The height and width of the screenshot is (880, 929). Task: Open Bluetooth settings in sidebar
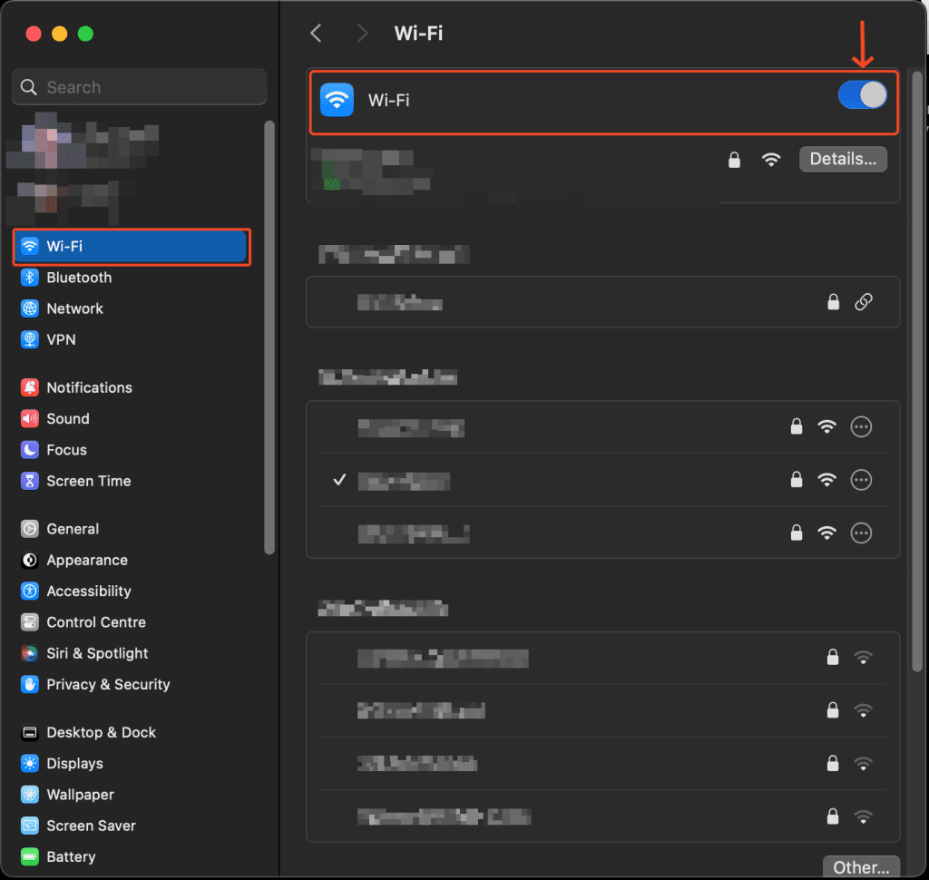(x=79, y=278)
